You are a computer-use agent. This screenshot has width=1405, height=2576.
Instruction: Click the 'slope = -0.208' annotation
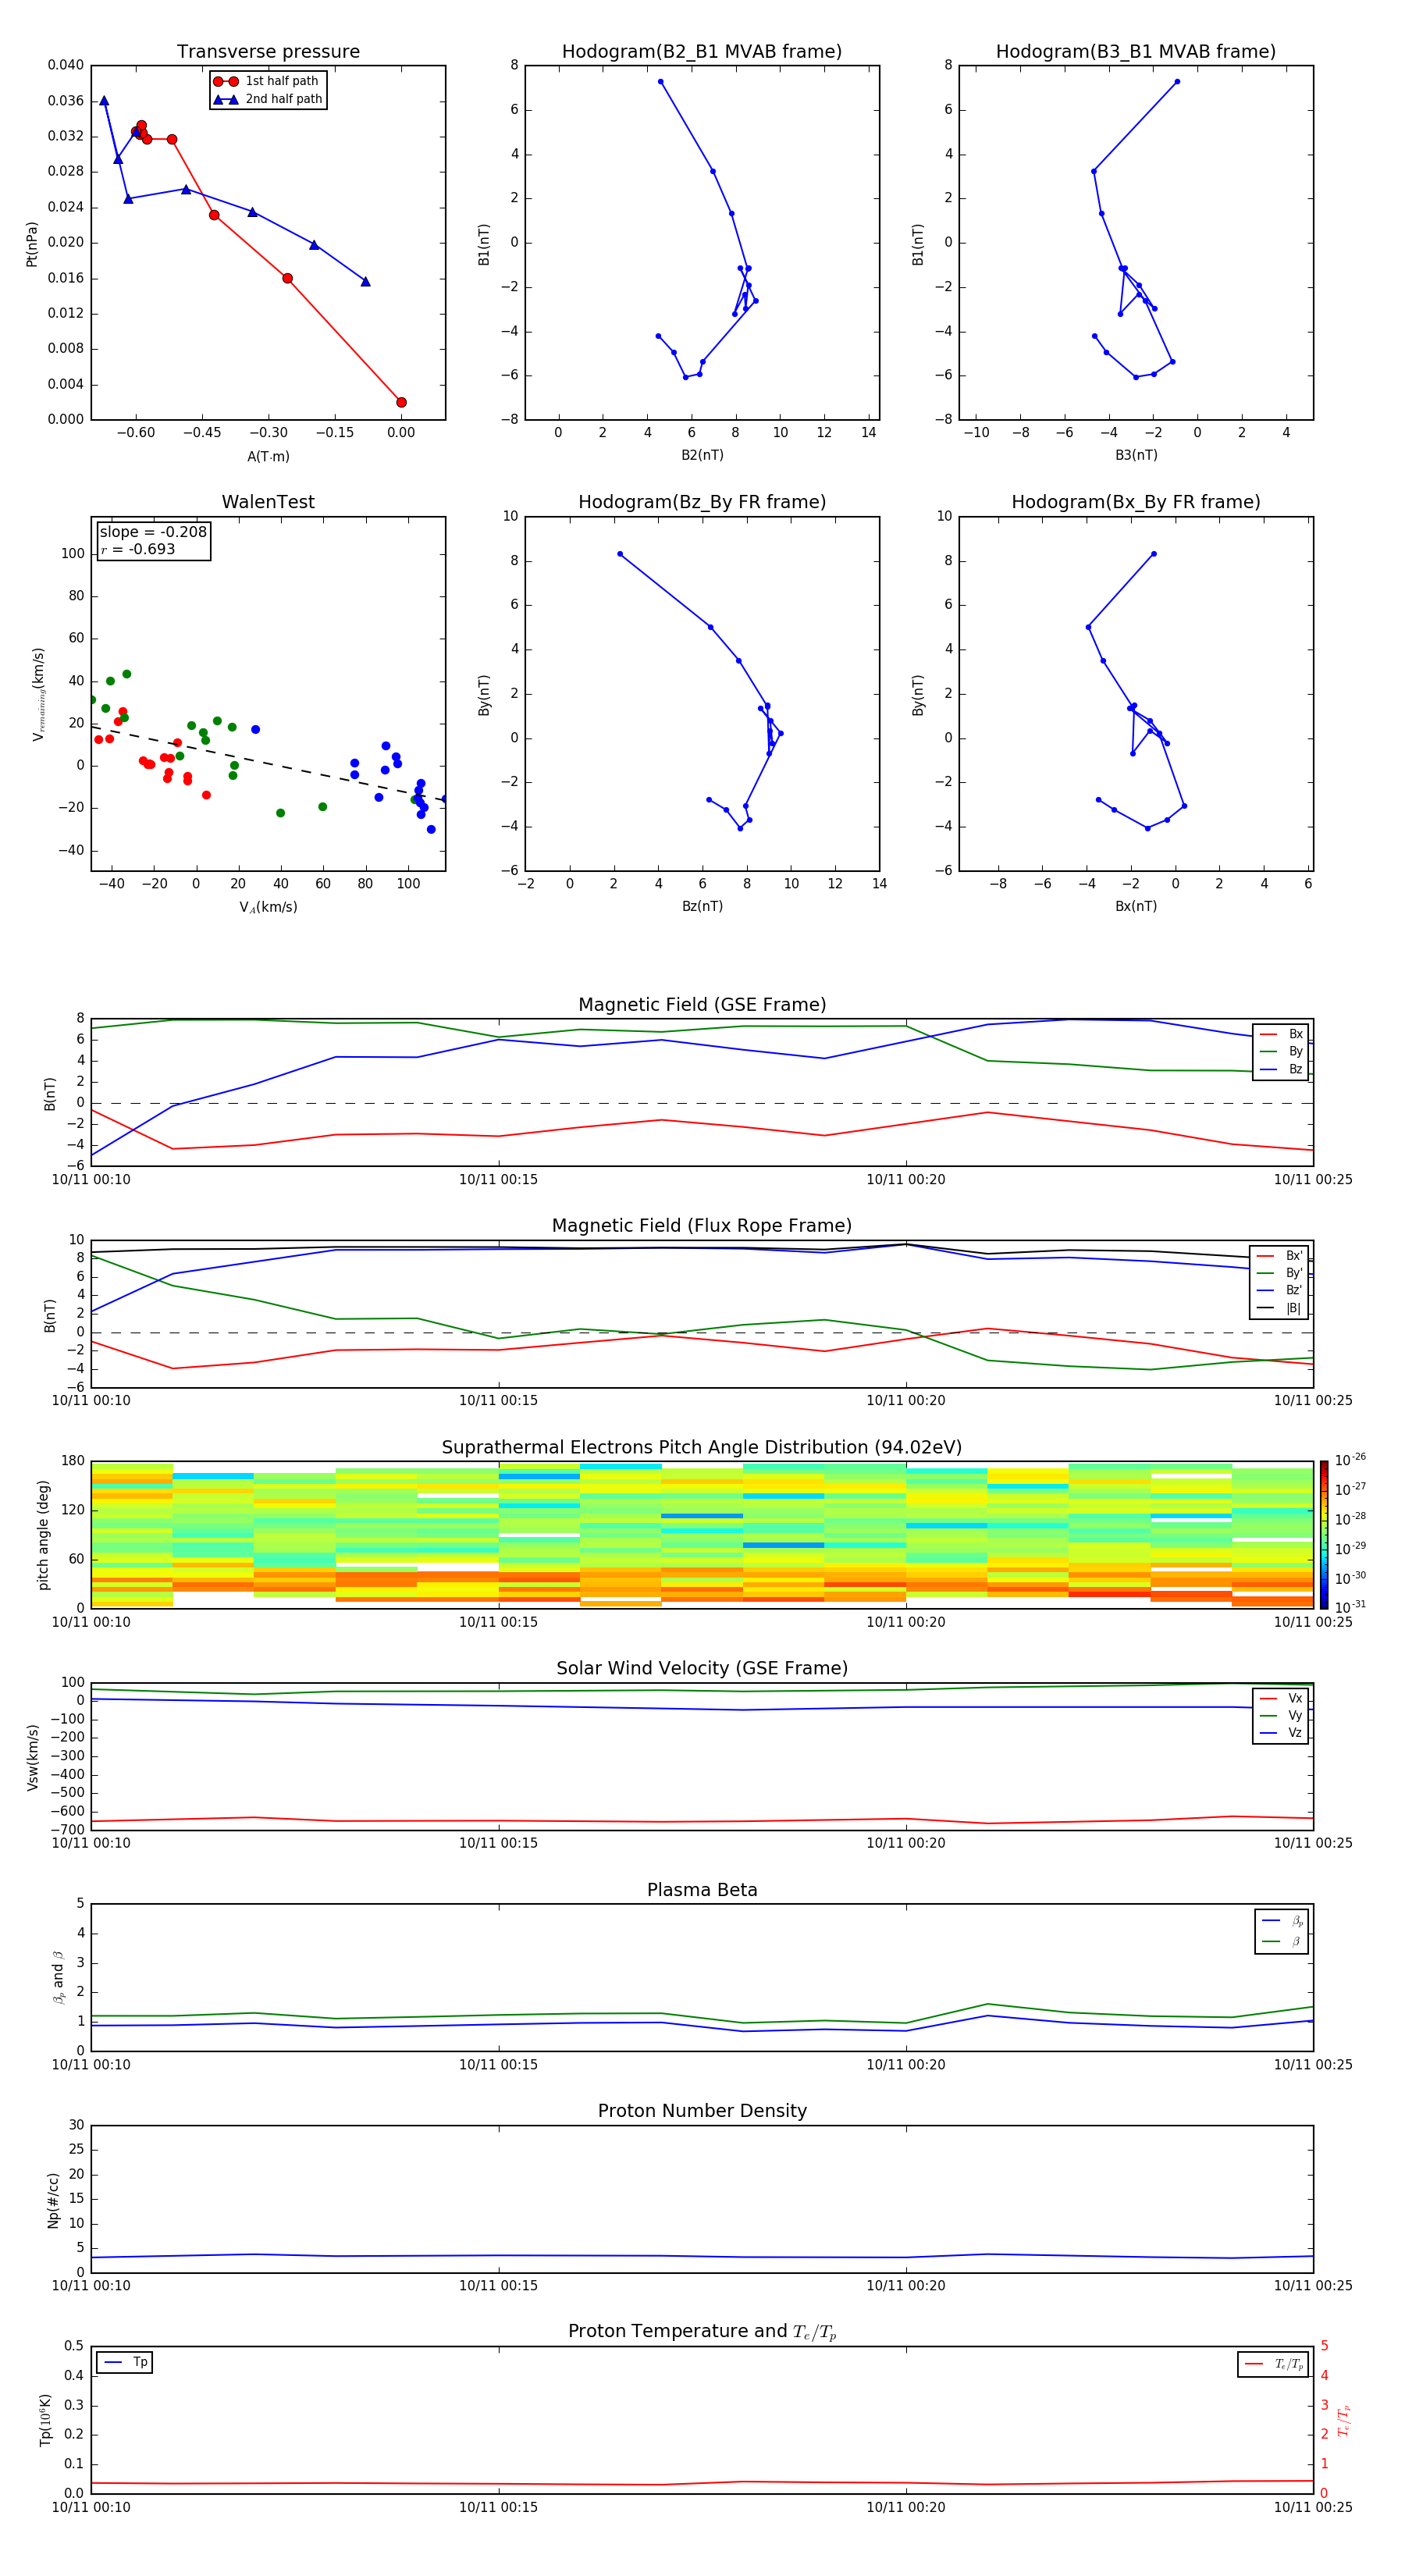pyautogui.click(x=153, y=532)
